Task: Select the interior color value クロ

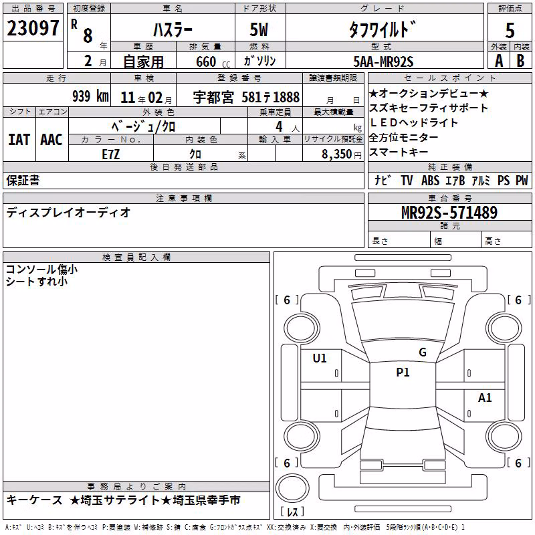Action: (x=195, y=154)
